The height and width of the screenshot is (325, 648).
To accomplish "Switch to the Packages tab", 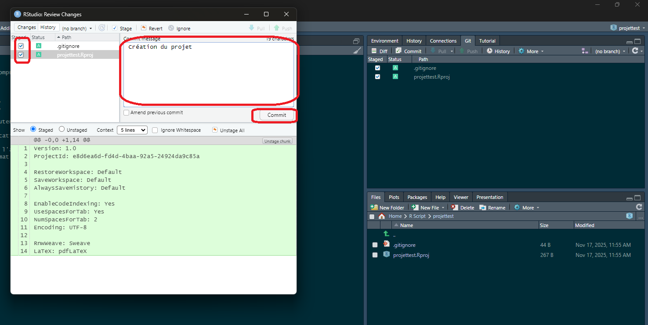I will coord(417,197).
